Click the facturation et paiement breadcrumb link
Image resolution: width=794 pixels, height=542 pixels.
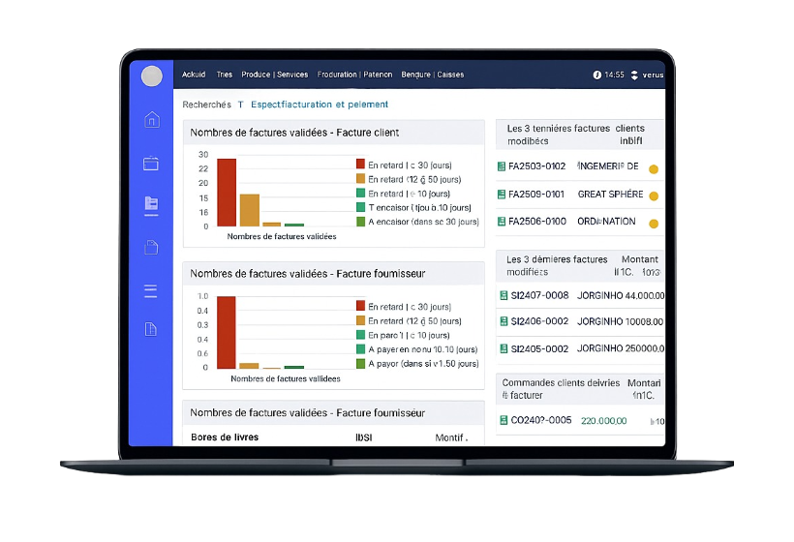click(x=320, y=105)
